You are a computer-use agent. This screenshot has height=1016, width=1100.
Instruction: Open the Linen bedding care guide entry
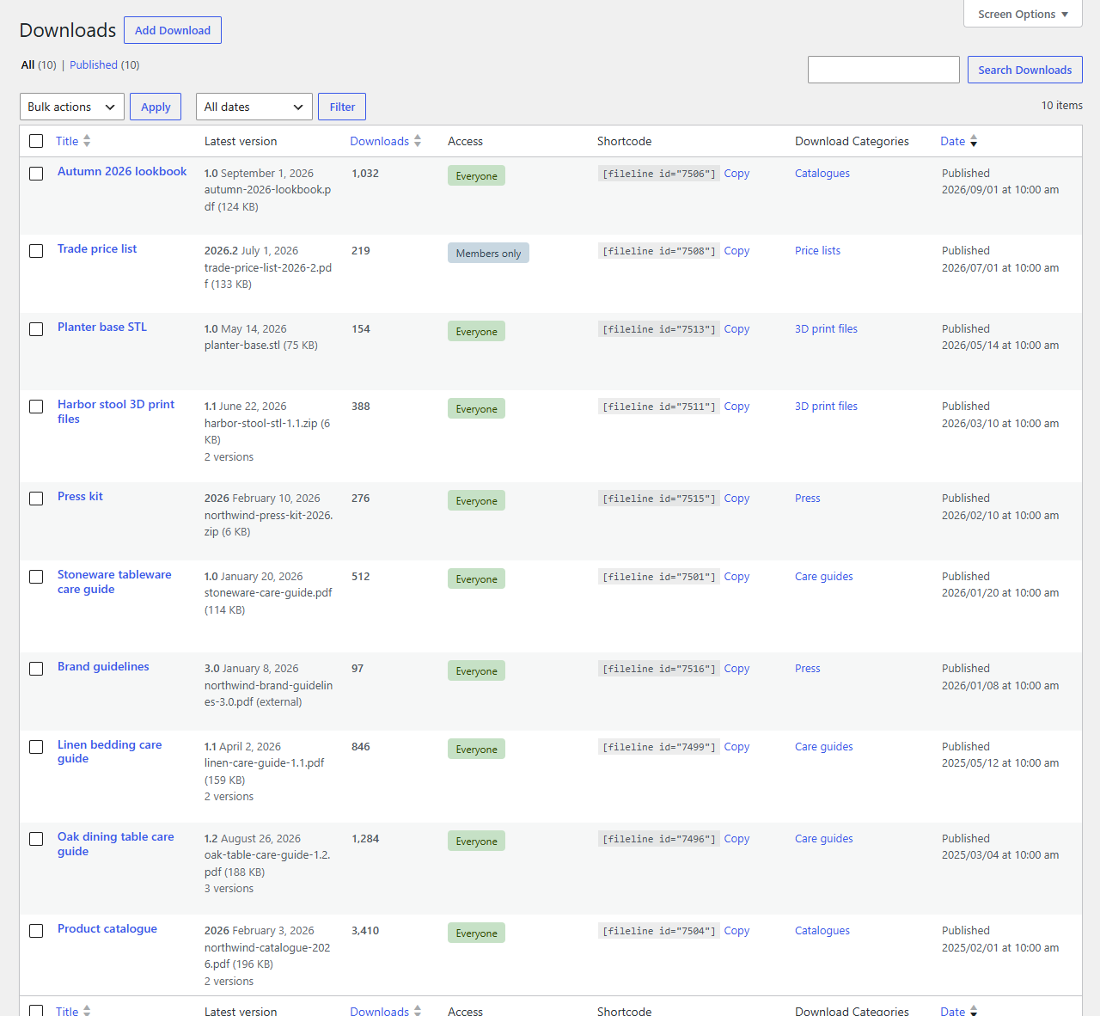tap(110, 752)
